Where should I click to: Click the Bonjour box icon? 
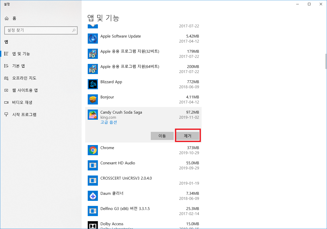pyautogui.click(x=93, y=99)
